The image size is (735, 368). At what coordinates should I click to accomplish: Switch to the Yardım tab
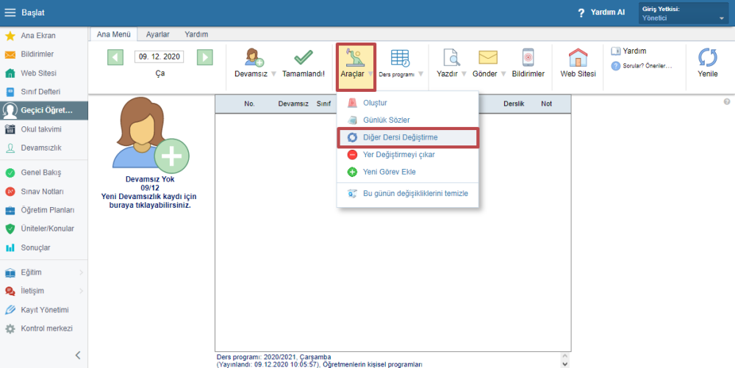(x=196, y=35)
